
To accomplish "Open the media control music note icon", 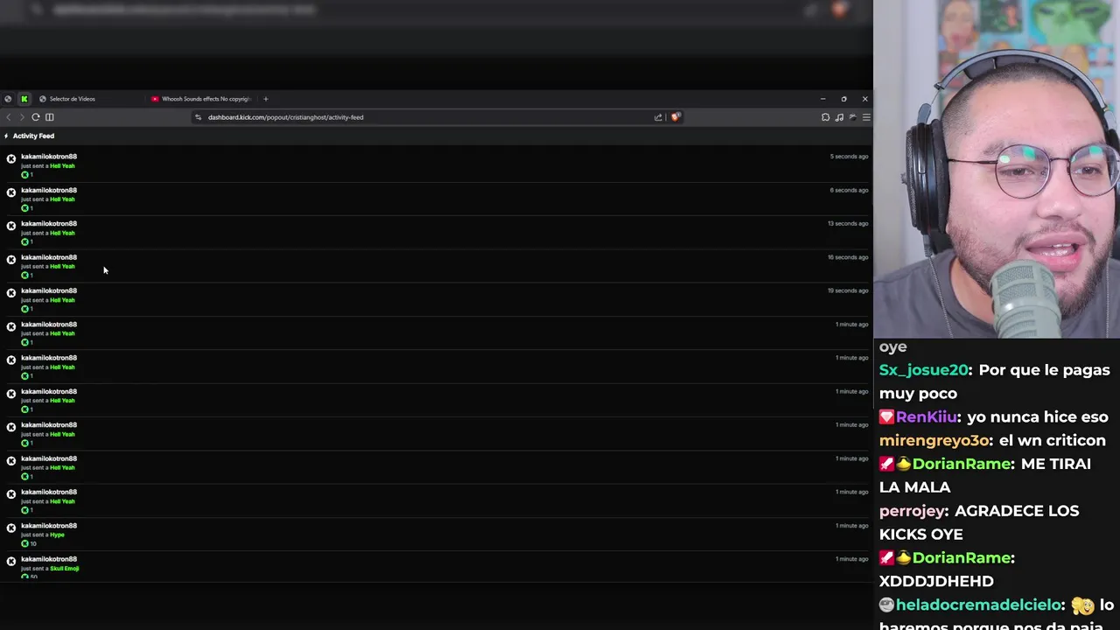I will 839,117.
